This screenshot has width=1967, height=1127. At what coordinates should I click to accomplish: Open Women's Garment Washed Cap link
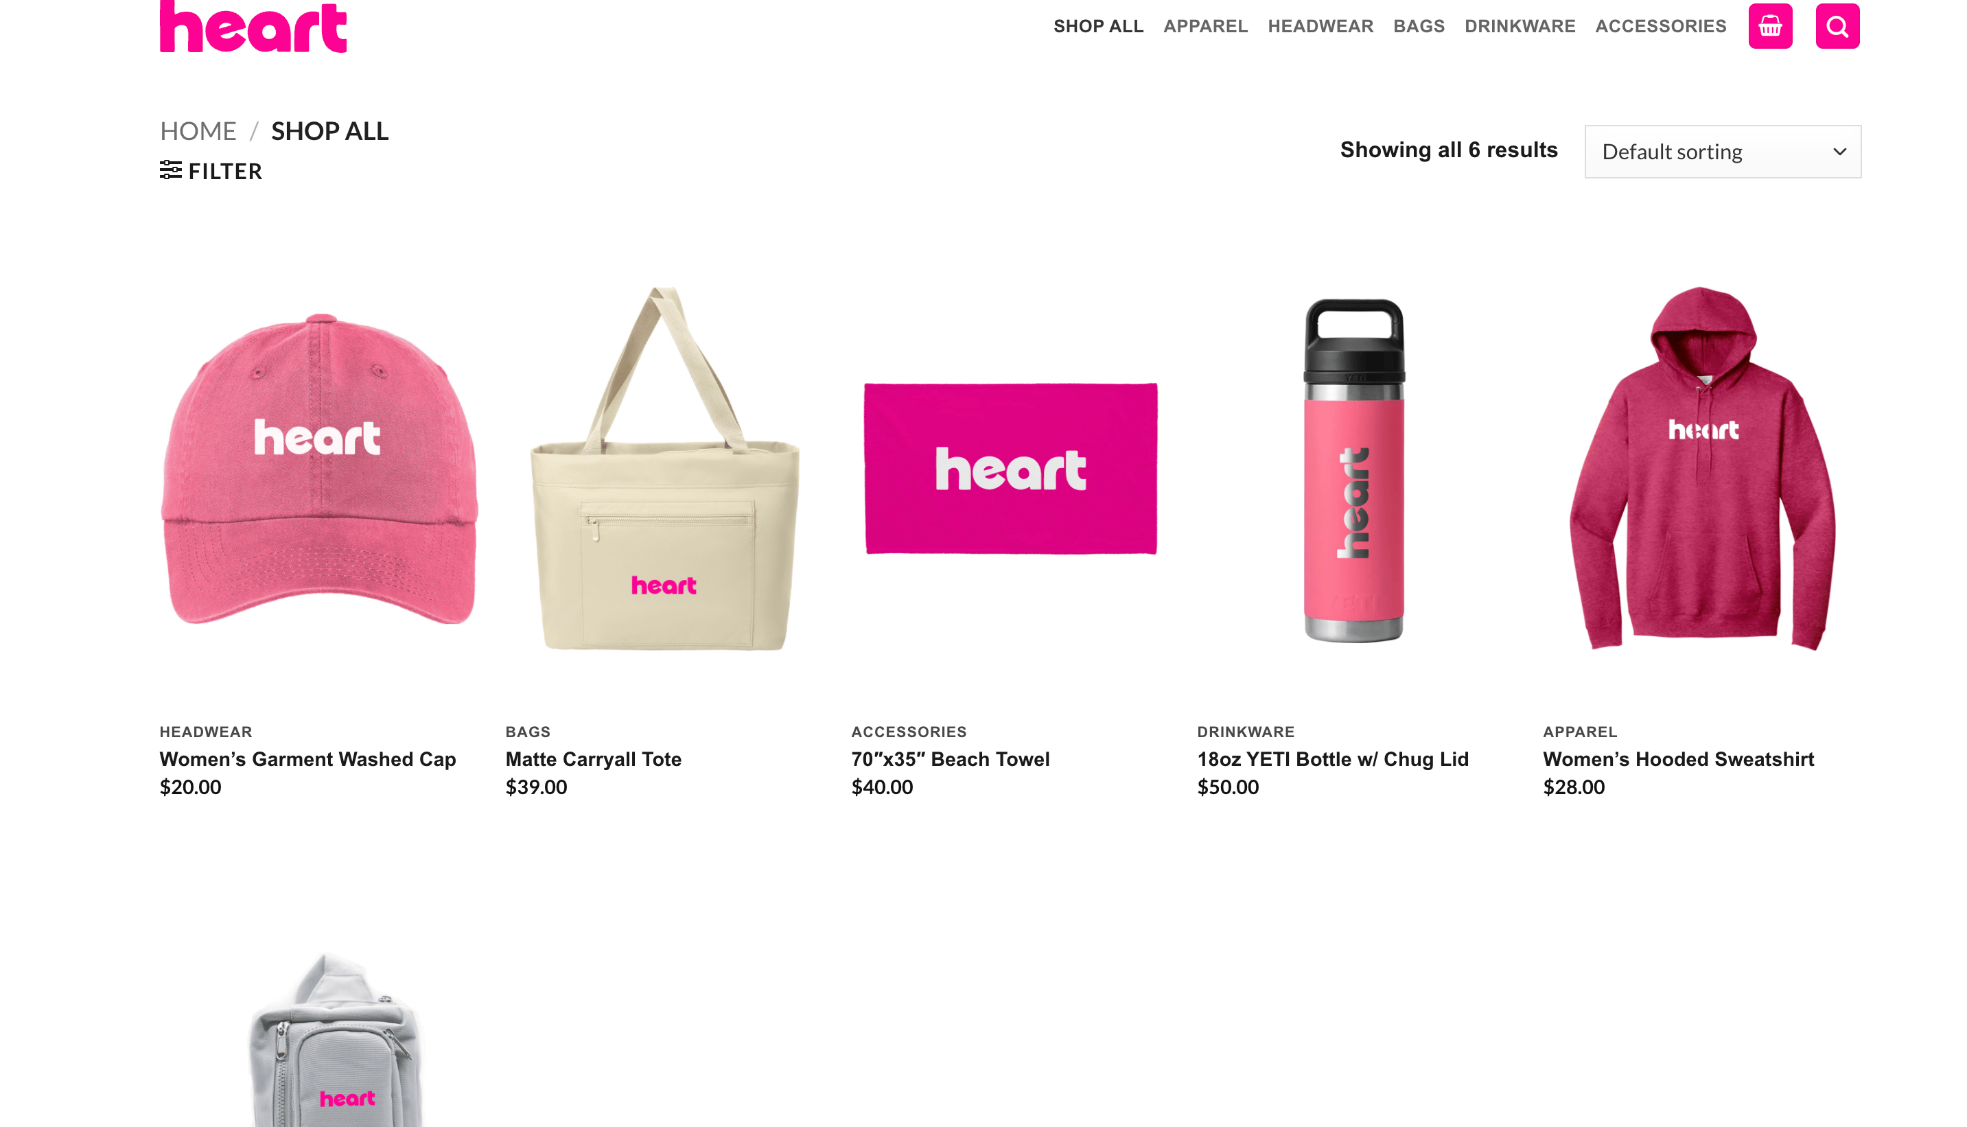307,759
